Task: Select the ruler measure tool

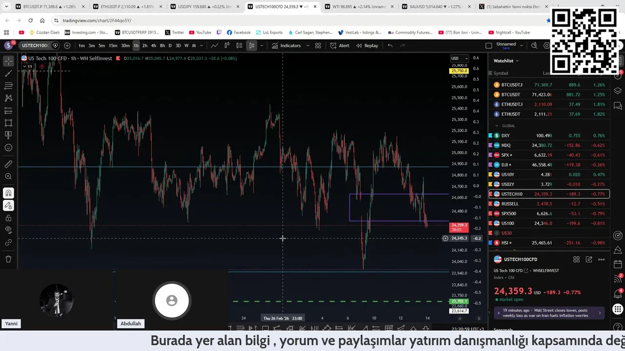Action: point(8,164)
